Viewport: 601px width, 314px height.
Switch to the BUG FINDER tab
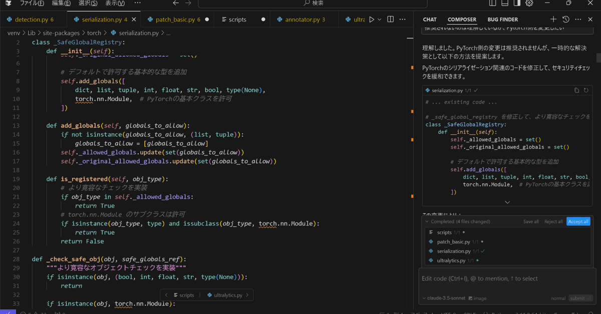(x=502, y=19)
